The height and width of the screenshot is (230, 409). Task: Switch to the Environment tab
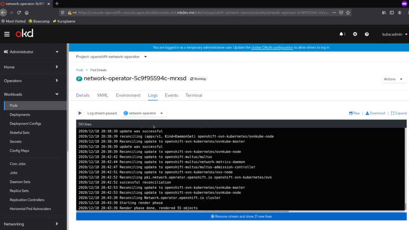[128, 95]
